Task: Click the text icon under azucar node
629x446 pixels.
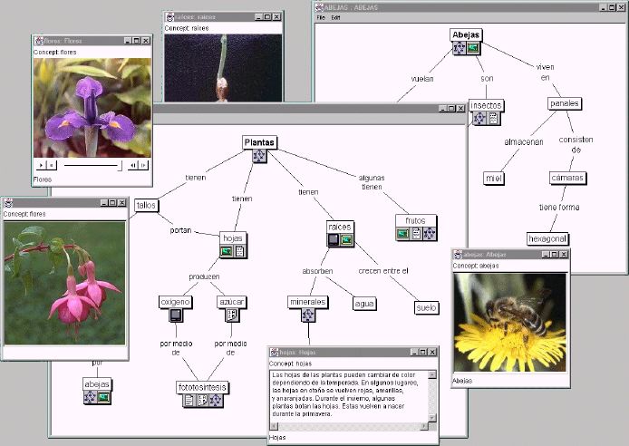Action: 231,315
